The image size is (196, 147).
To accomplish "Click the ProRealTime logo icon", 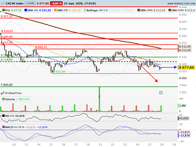I will (x=3, y=93).
